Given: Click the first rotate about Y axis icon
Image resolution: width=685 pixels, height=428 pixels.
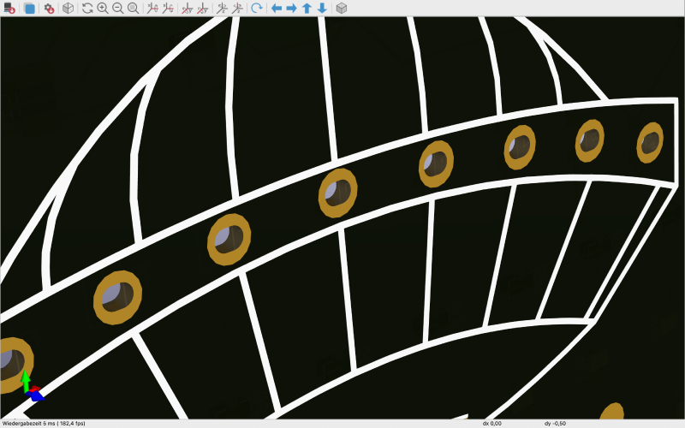Looking at the screenshot, I should click(188, 8).
